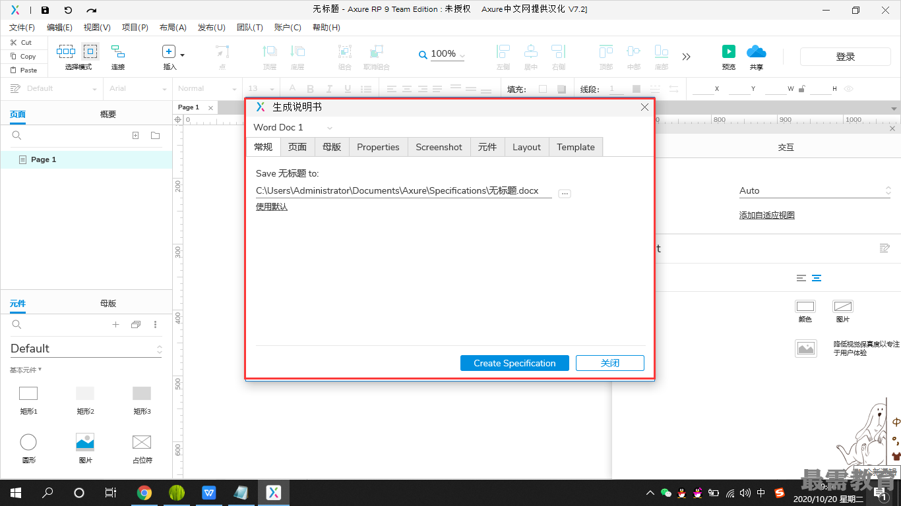Add a widget library plus icon
This screenshot has height=506, width=901.
[115, 324]
